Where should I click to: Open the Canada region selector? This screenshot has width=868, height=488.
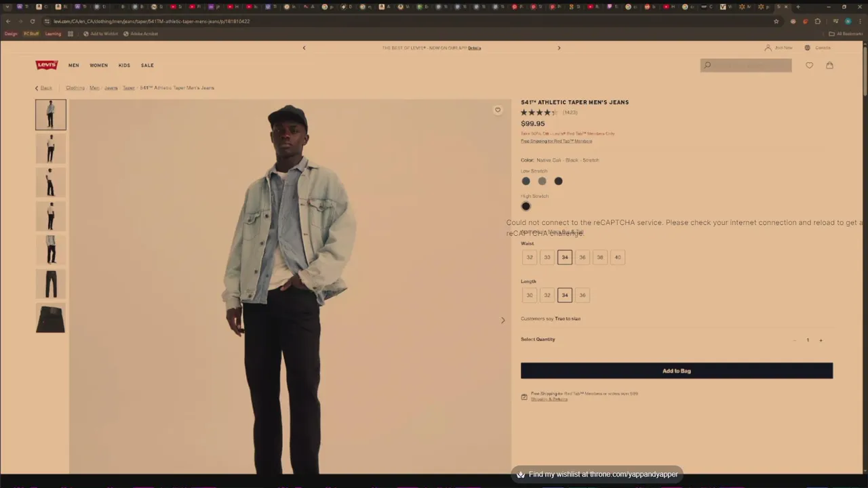pyautogui.click(x=818, y=48)
